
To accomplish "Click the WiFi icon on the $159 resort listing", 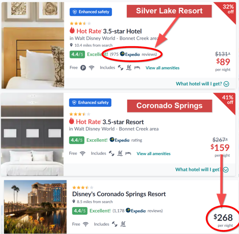I will click(83, 153).
